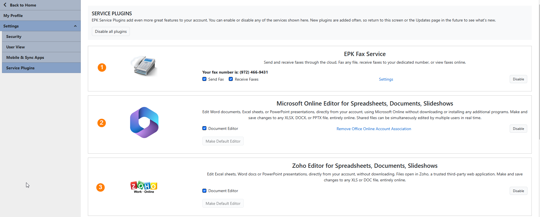Disable the EPK Fax Service plugin

click(x=518, y=79)
